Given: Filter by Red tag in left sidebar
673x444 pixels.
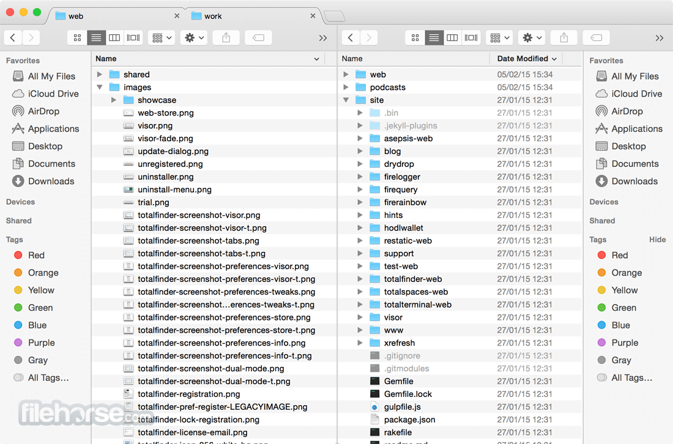Looking at the screenshot, I should [x=29, y=255].
